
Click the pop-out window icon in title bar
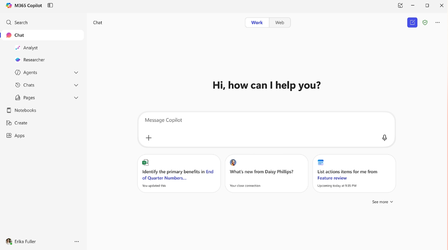coord(400,5)
